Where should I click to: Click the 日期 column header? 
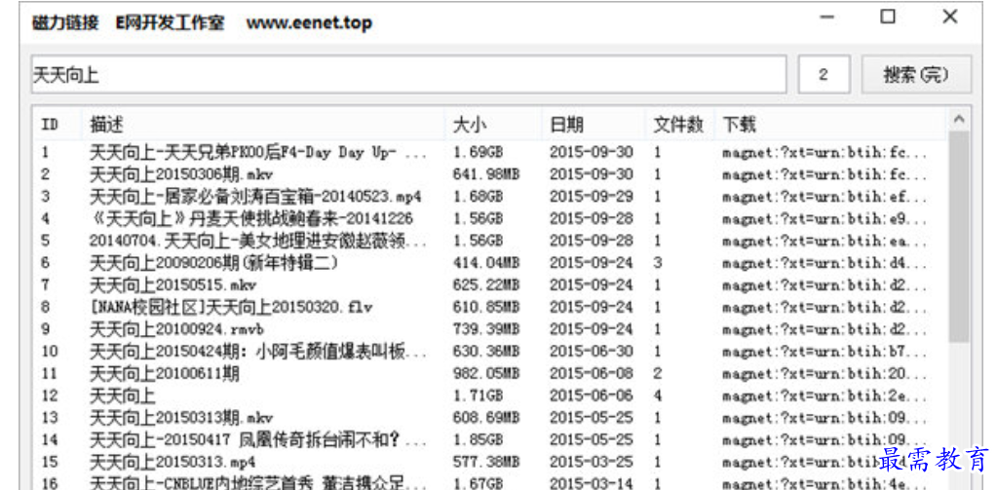coord(594,124)
